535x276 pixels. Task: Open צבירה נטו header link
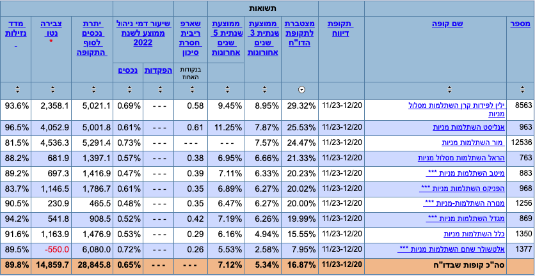pyautogui.click(x=51, y=29)
